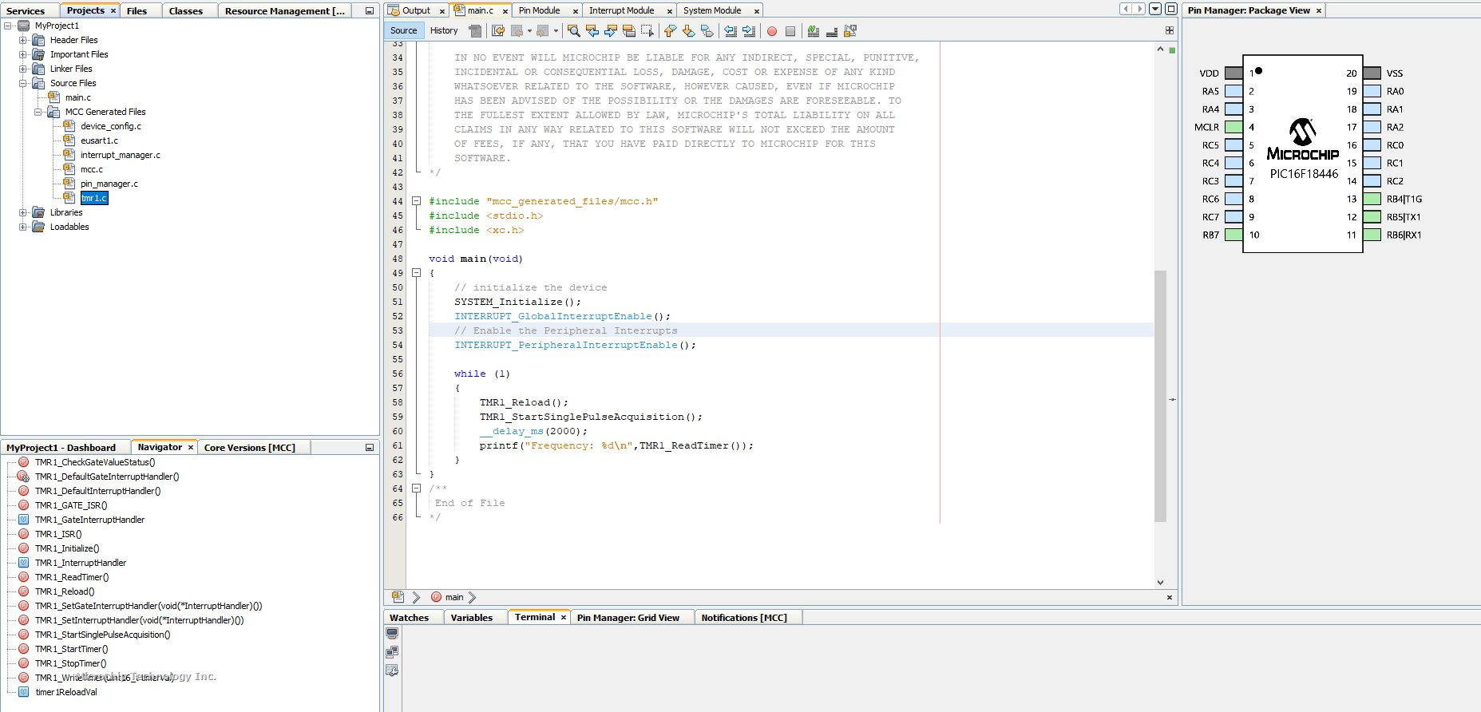Click the editor vertical scrollbar thumb

click(x=1160, y=395)
